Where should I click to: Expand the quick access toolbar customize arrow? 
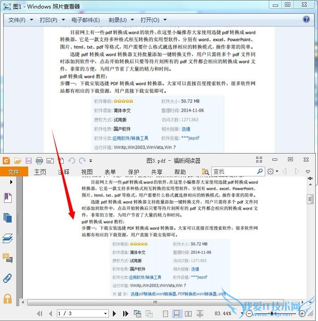tap(91, 161)
